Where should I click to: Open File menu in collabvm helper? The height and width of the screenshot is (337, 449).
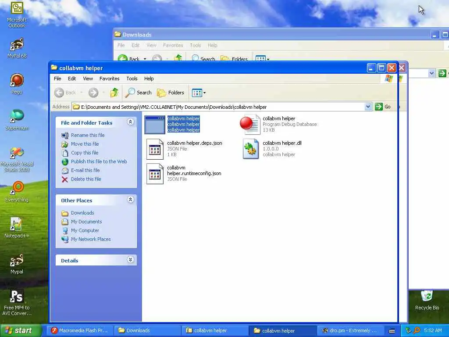tap(57, 79)
